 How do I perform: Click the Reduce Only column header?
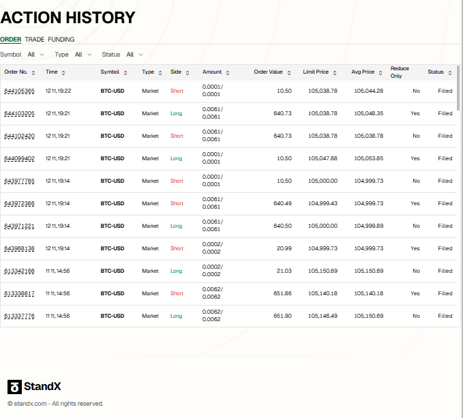[400, 72]
